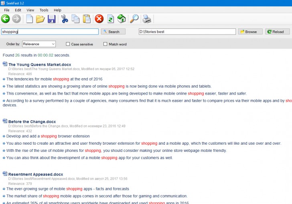292x204 pixels.
Task: Open The Young Queens Market.docx result
Action: pos(40,65)
